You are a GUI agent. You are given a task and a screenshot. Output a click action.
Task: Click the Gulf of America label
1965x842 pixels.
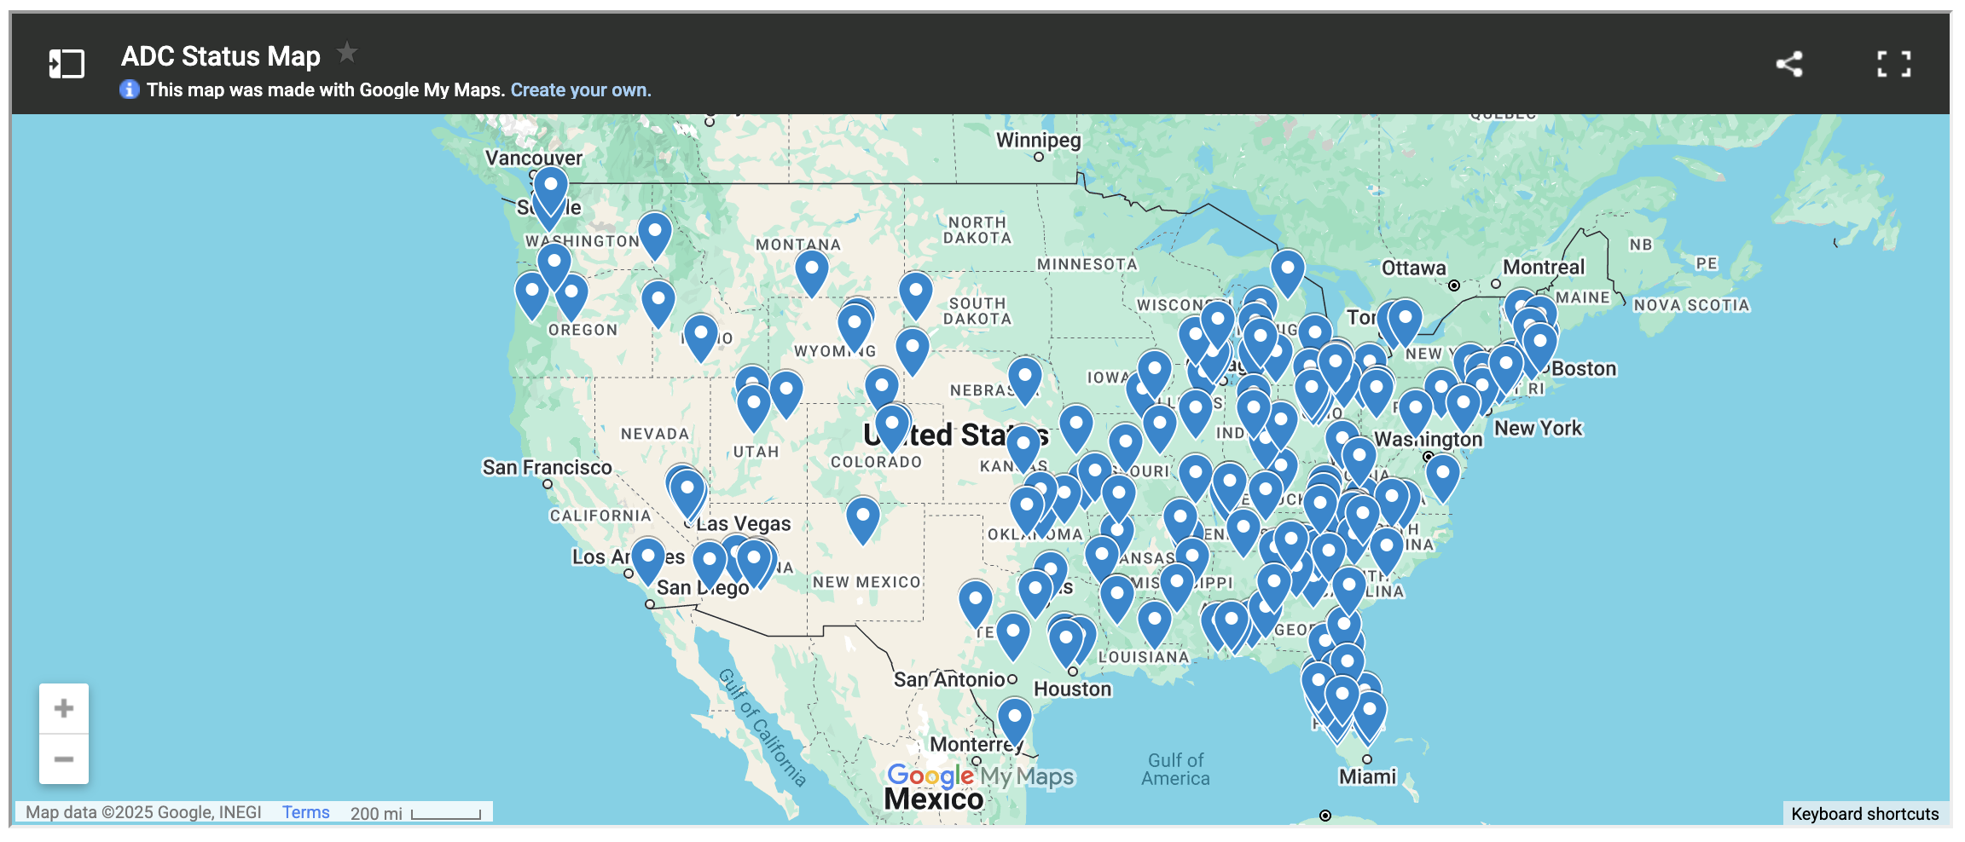[x=1175, y=769]
